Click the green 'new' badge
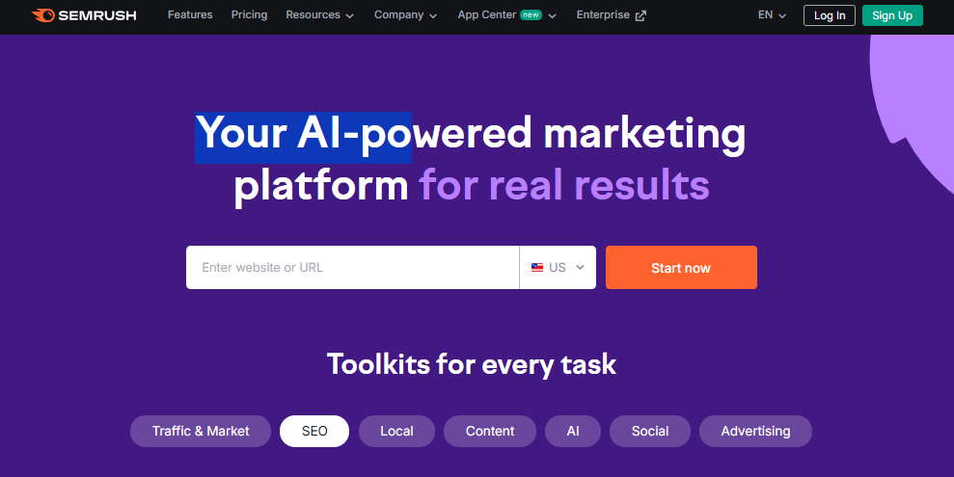The width and height of the screenshot is (954, 477). 531,14
